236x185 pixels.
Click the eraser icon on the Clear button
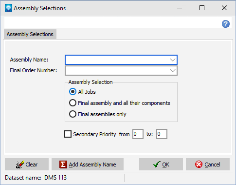pyautogui.click(x=20, y=164)
